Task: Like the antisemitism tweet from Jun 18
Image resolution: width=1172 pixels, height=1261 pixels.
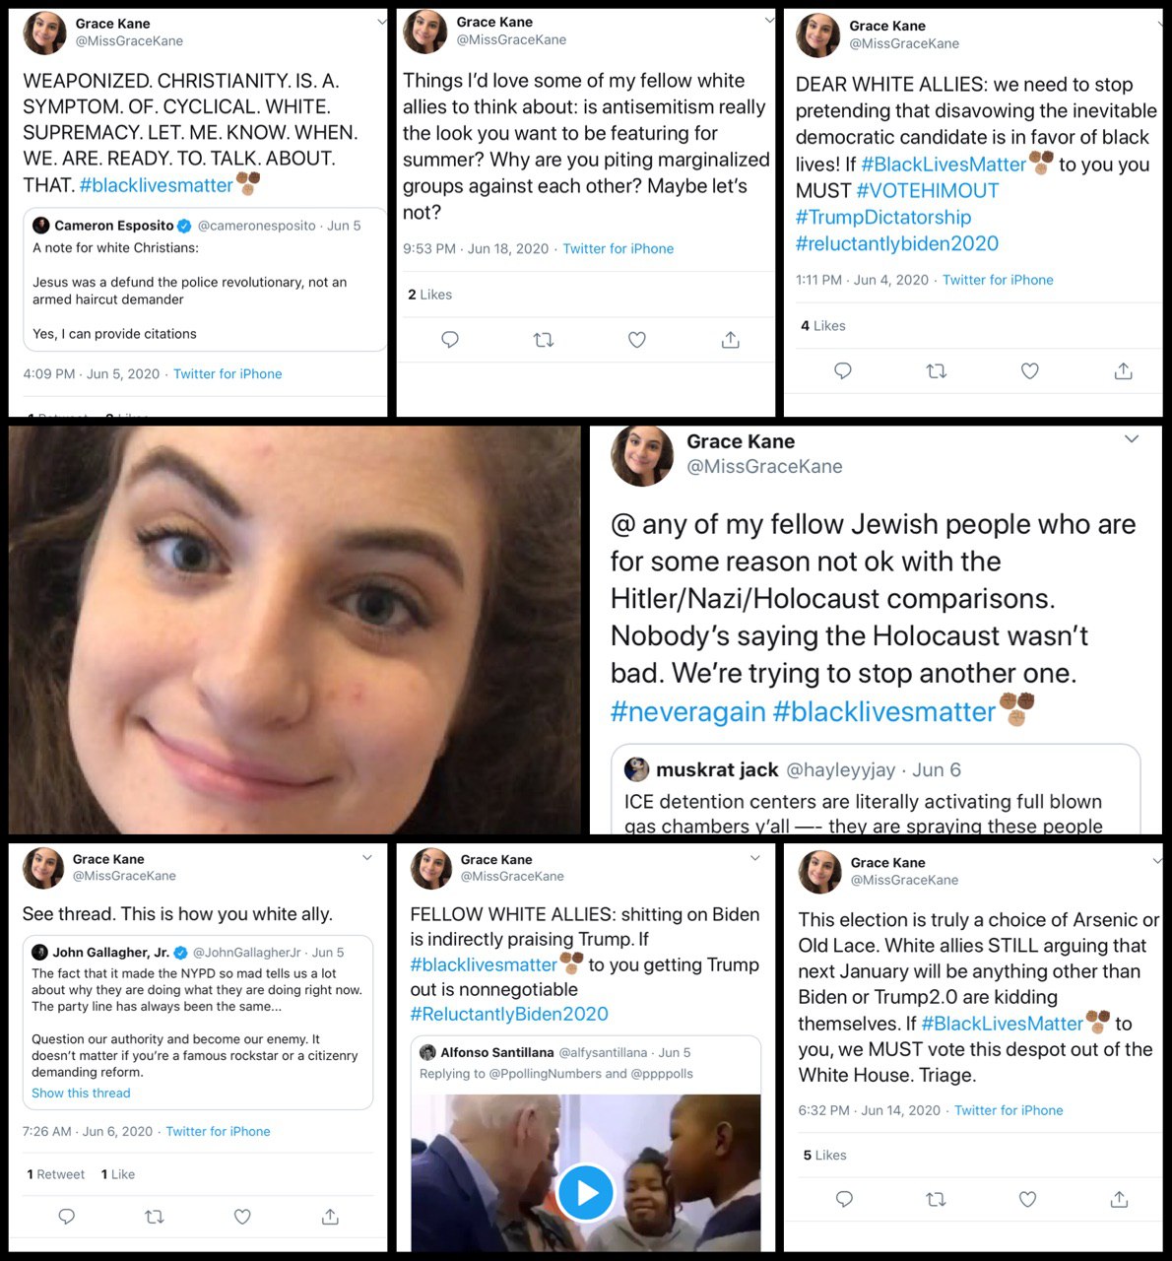Action: 637,340
